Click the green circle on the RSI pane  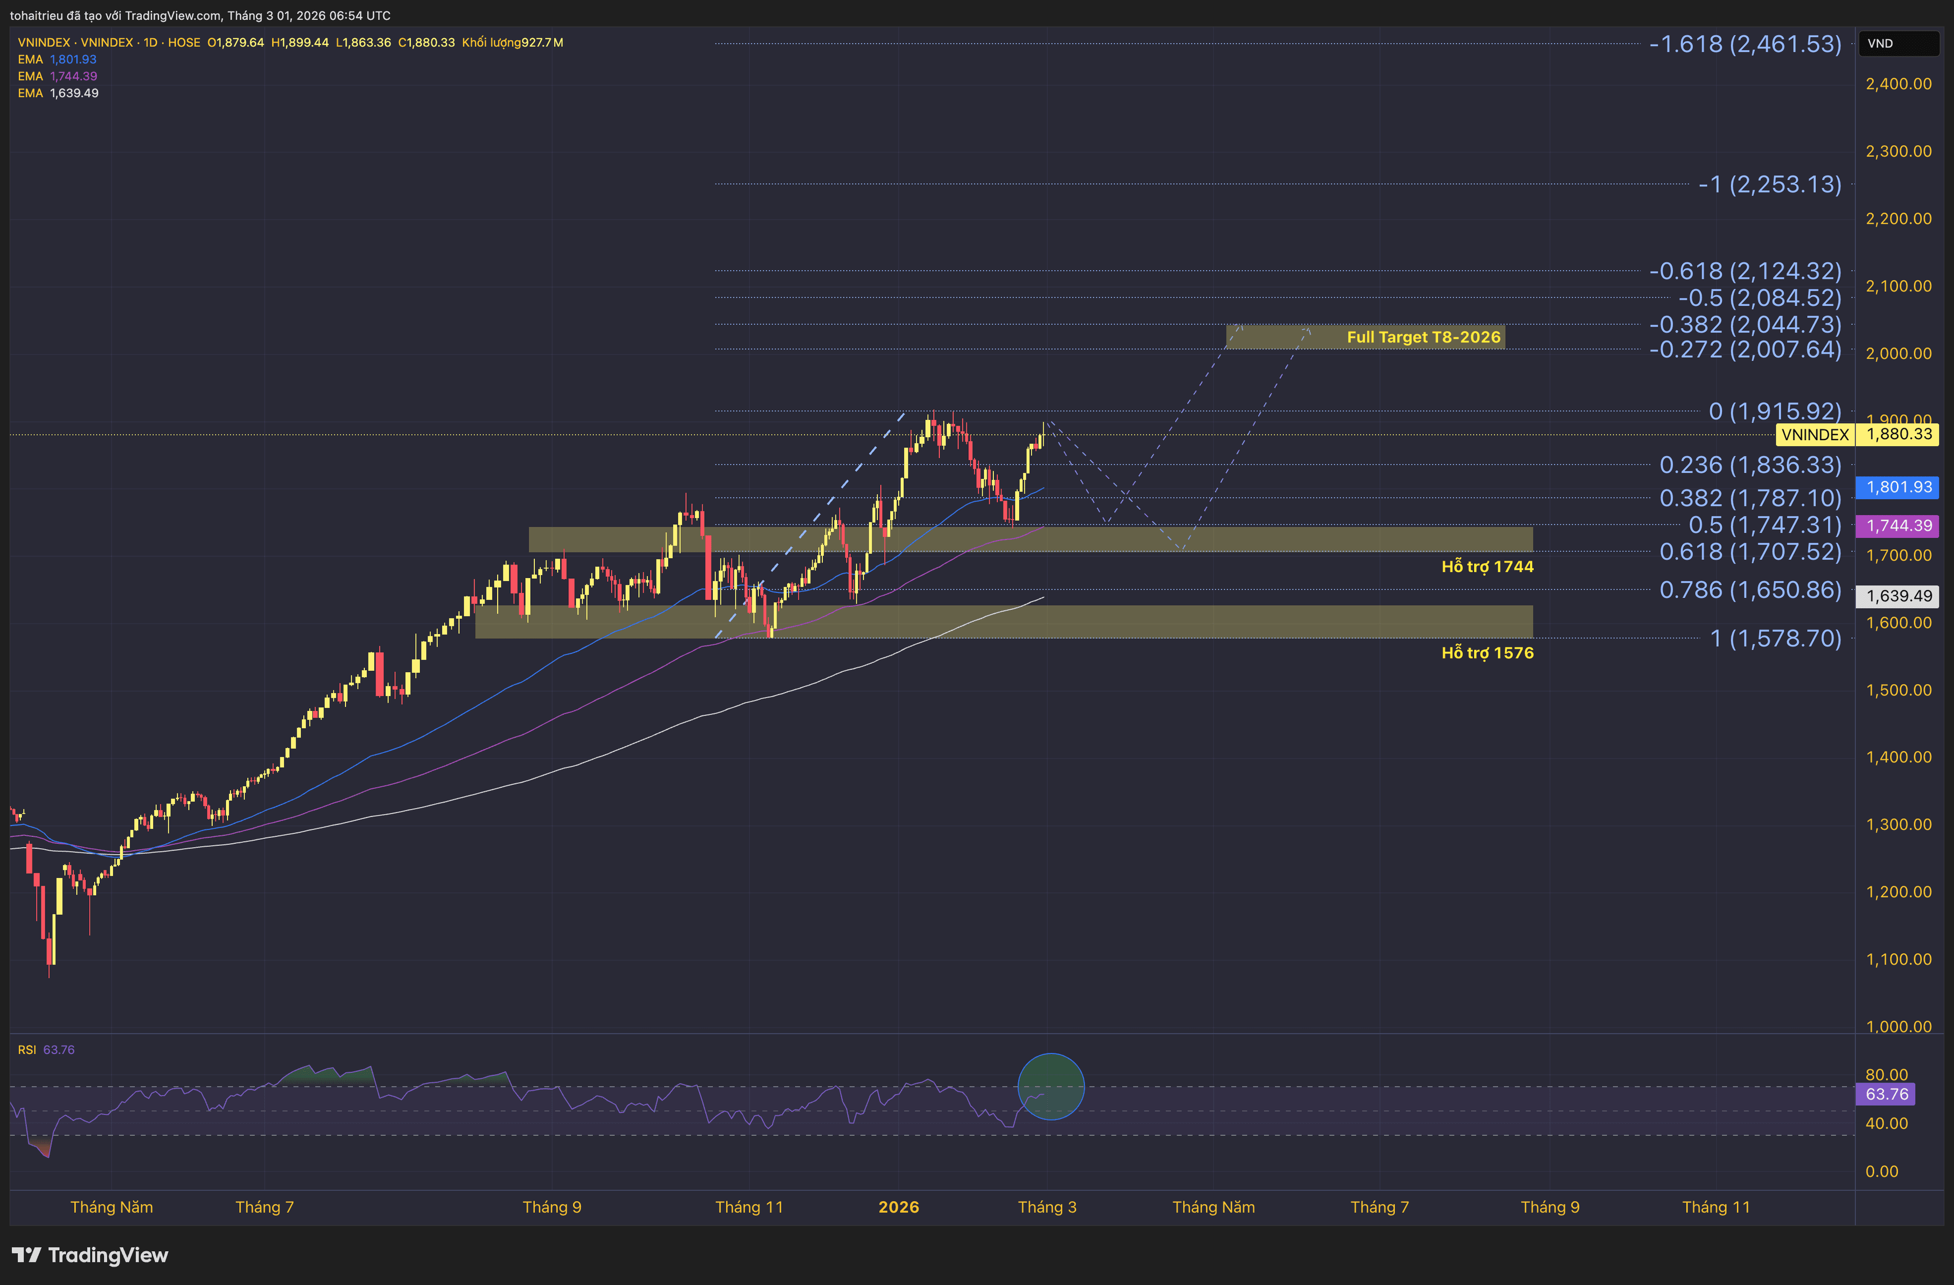pos(1050,1087)
